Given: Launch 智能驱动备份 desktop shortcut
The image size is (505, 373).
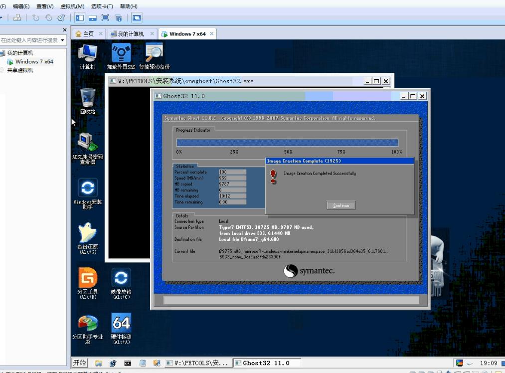Looking at the screenshot, I should pyautogui.click(x=154, y=54).
